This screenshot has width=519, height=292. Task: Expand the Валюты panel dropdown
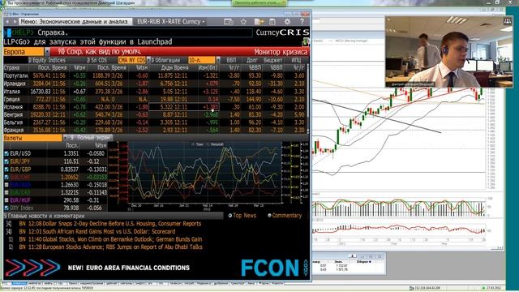[65, 138]
